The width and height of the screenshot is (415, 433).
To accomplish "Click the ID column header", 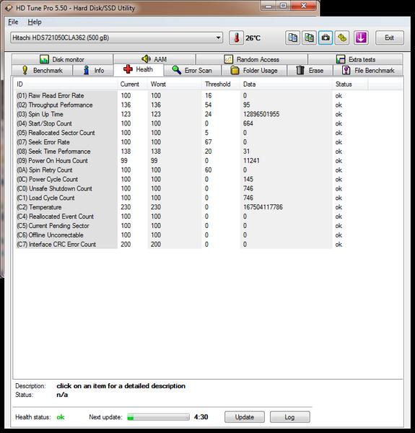I will 66,84.
